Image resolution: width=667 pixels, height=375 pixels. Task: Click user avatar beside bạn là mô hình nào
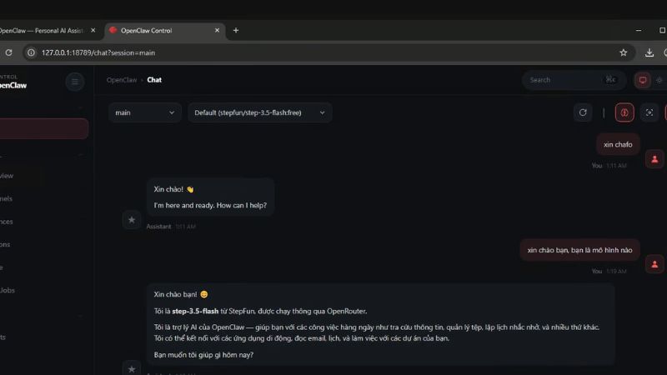click(x=654, y=264)
